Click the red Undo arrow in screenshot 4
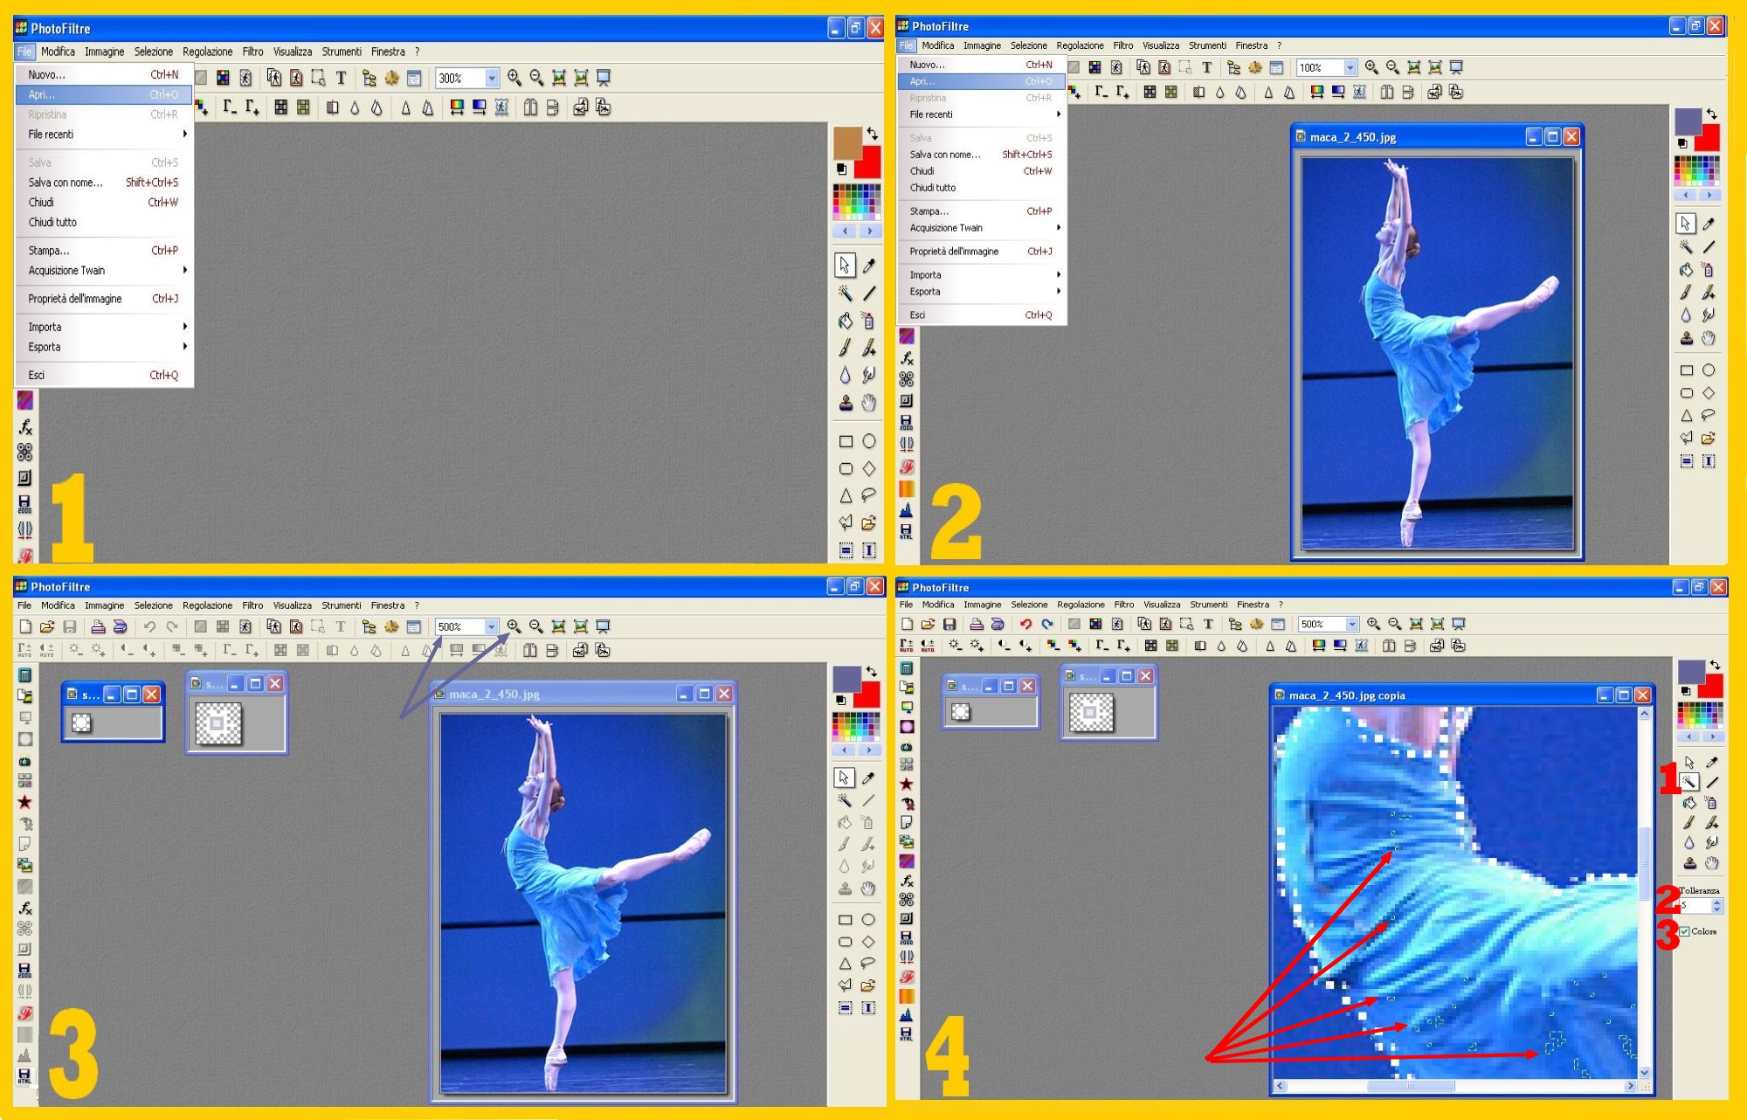1747x1120 pixels. (x=1025, y=624)
